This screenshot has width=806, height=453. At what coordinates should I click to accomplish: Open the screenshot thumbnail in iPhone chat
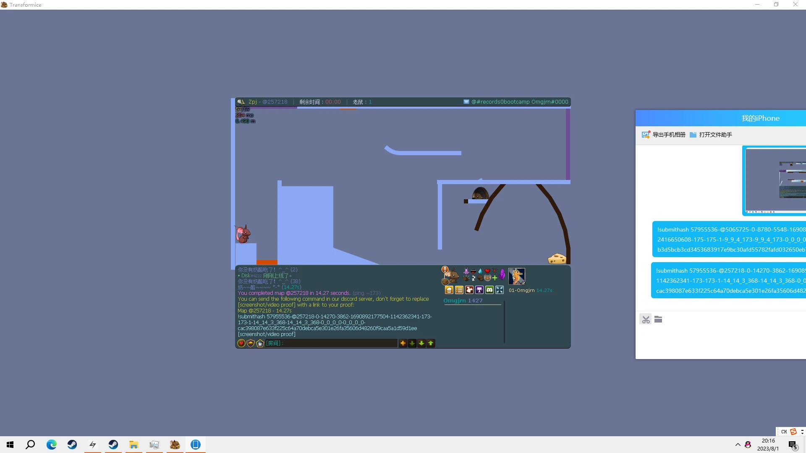click(x=775, y=181)
